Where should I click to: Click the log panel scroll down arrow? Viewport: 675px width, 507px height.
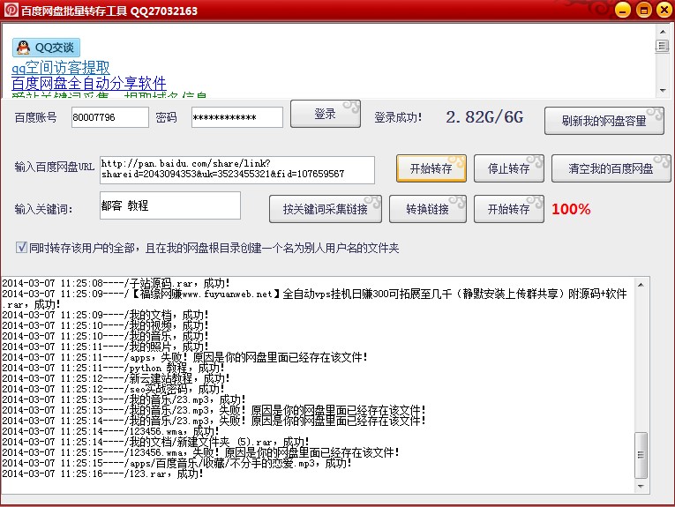point(641,486)
